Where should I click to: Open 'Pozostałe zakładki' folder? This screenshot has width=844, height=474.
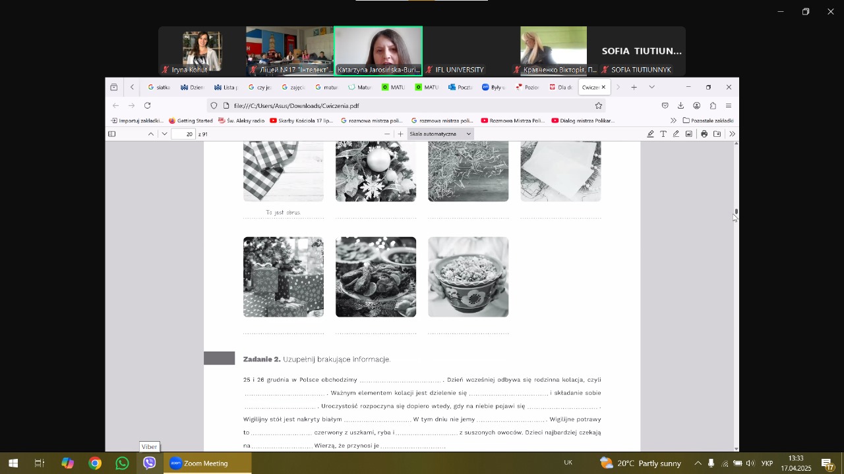(x=708, y=120)
